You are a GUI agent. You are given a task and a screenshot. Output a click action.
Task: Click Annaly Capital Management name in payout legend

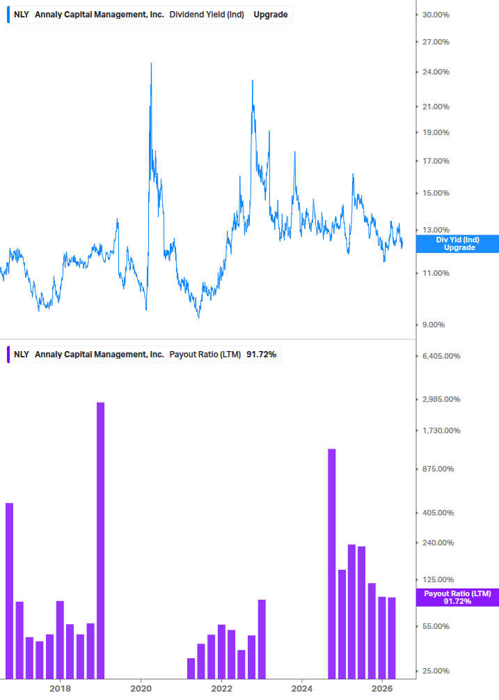point(100,355)
